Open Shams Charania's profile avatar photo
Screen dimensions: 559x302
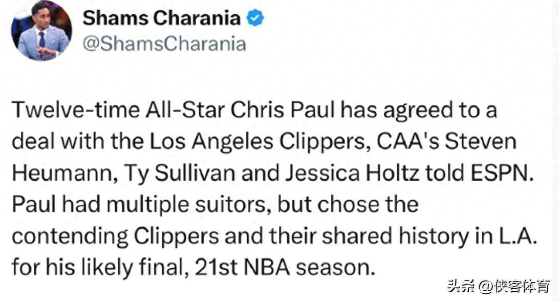[x=41, y=30]
